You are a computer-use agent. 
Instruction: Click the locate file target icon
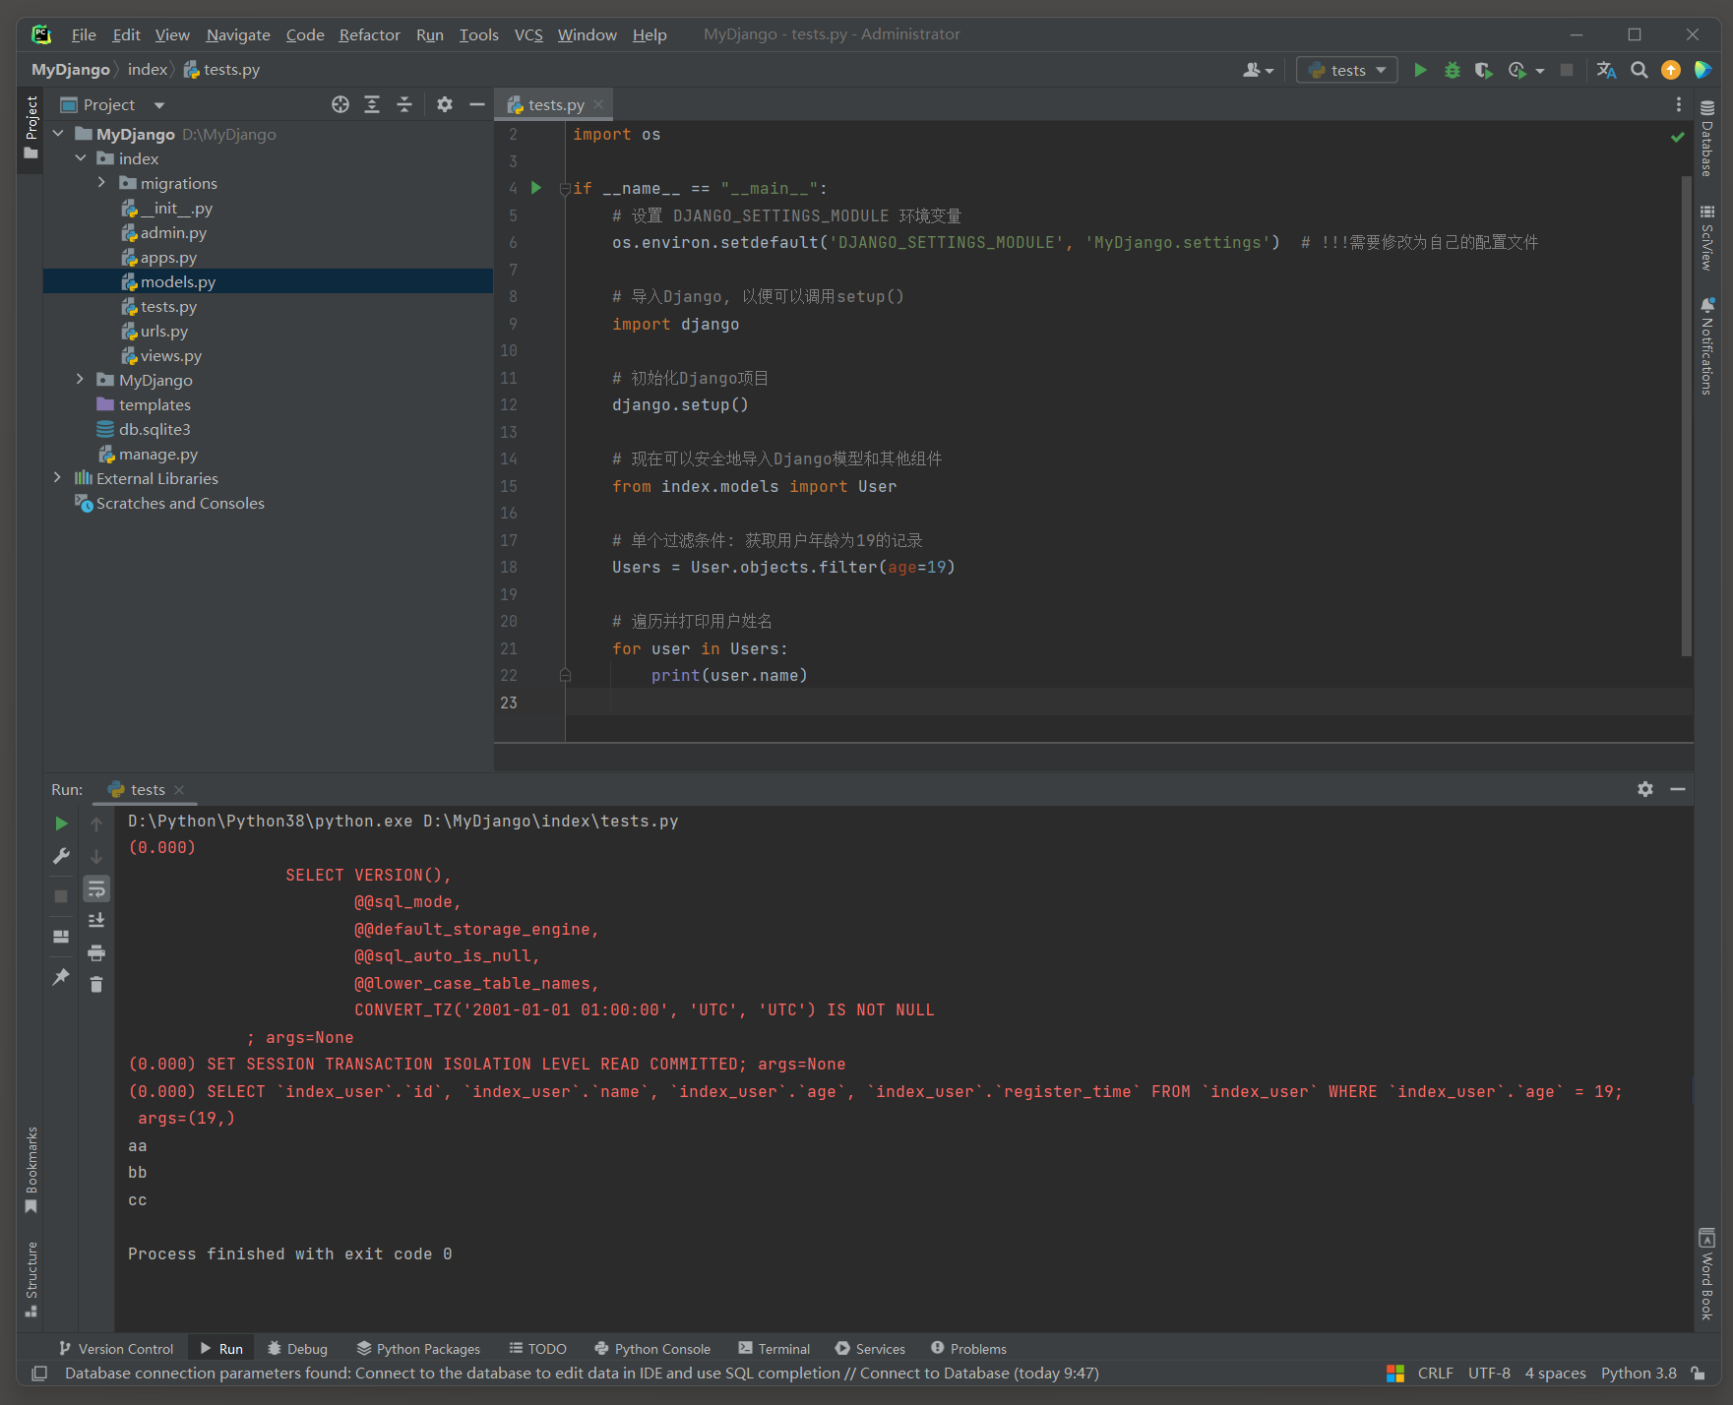(x=340, y=104)
